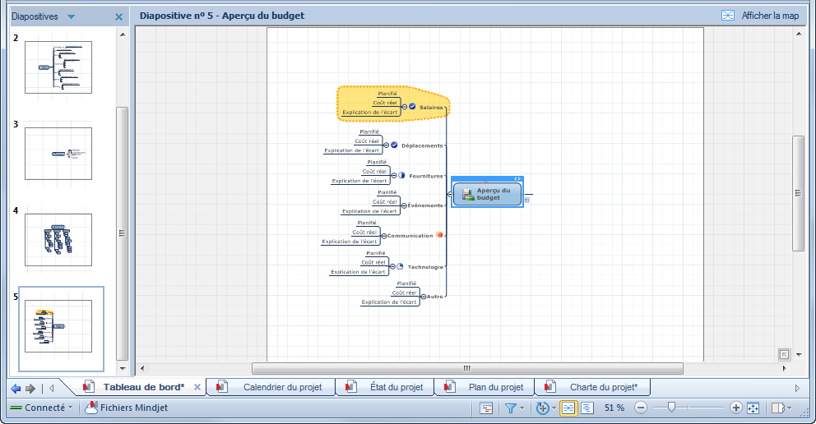Open the Diapositives panel dropdown arrow
The image size is (816, 424).
(x=71, y=16)
